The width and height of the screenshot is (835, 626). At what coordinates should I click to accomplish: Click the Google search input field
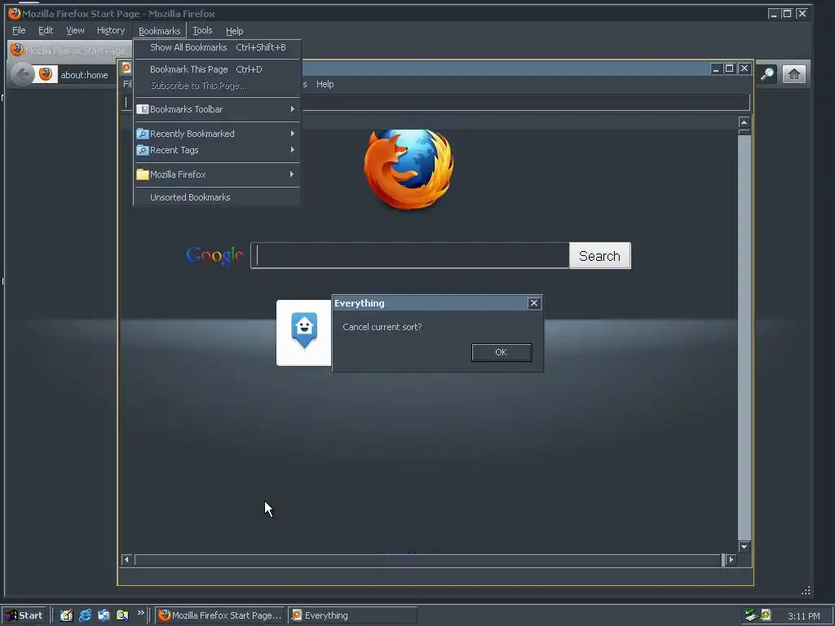pyautogui.click(x=410, y=255)
